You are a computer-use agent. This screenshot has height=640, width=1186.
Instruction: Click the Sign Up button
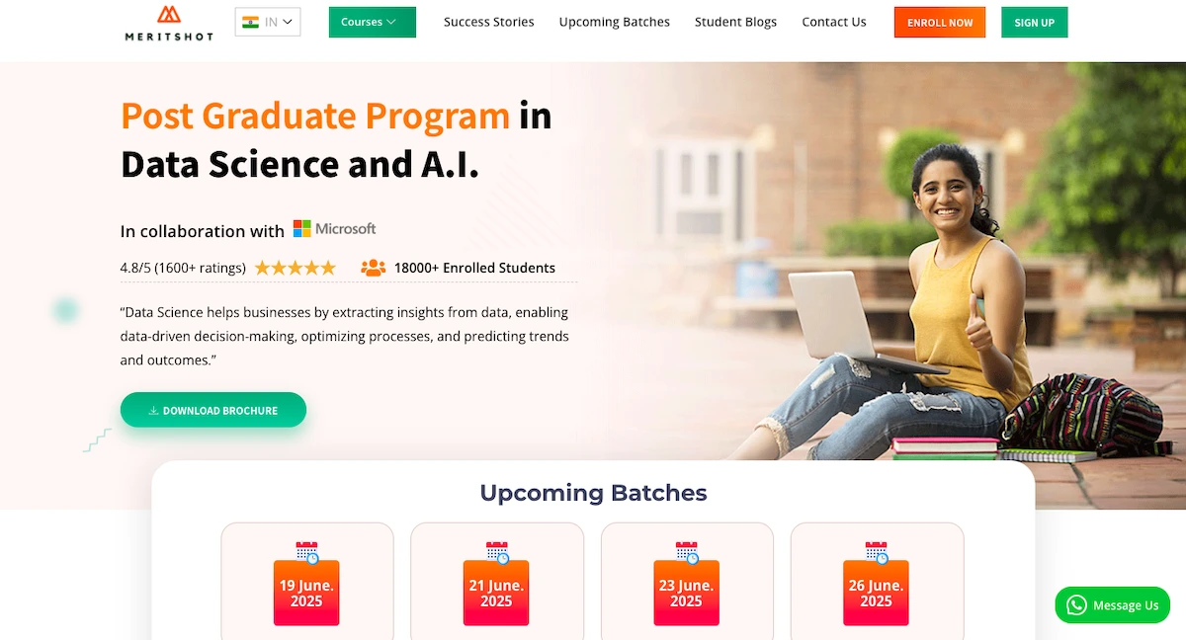click(1035, 22)
